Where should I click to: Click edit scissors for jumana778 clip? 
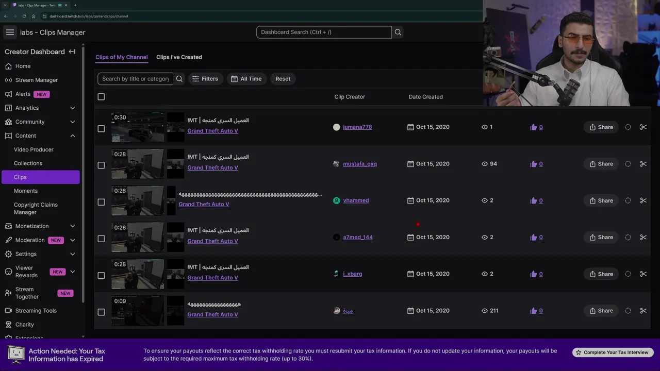point(643,127)
